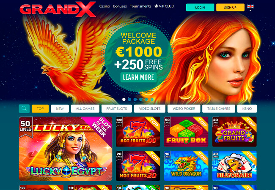Switch to the VIDEO SLOTS category
Screen dimensions: 275x190
150,109
